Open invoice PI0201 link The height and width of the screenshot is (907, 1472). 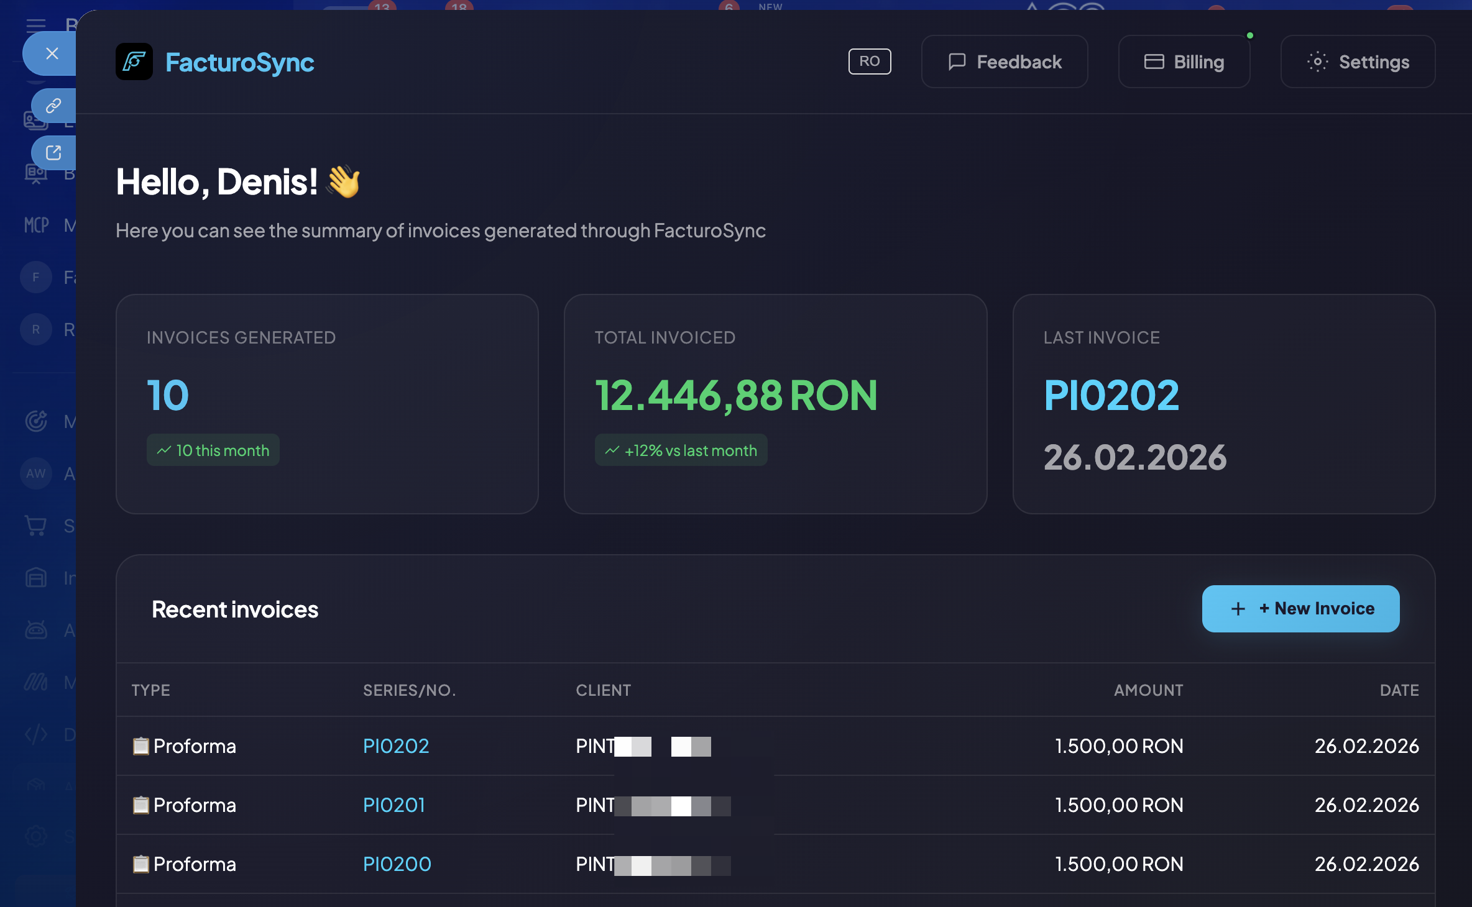[394, 805]
